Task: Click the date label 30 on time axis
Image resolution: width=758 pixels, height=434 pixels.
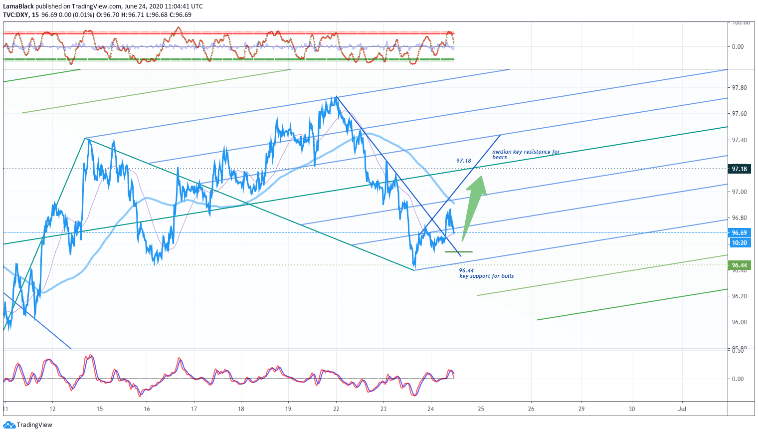Action: (632, 409)
